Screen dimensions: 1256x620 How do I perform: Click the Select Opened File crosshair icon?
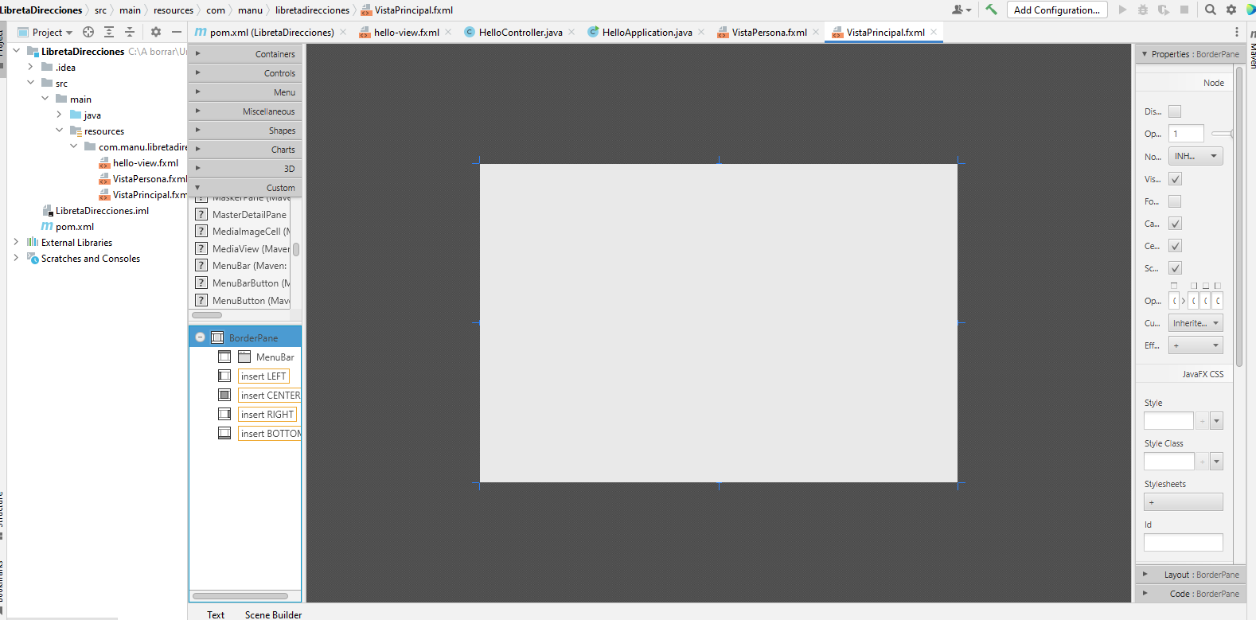point(88,32)
